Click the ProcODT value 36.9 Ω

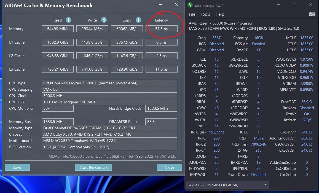click(x=307, y=102)
